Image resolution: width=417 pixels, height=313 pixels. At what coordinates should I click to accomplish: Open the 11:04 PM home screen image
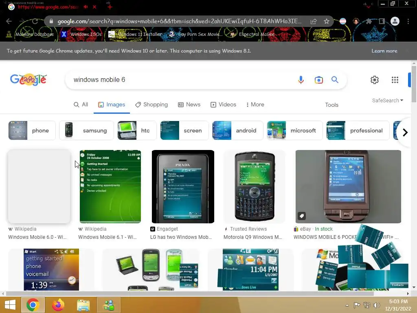click(250, 269)
